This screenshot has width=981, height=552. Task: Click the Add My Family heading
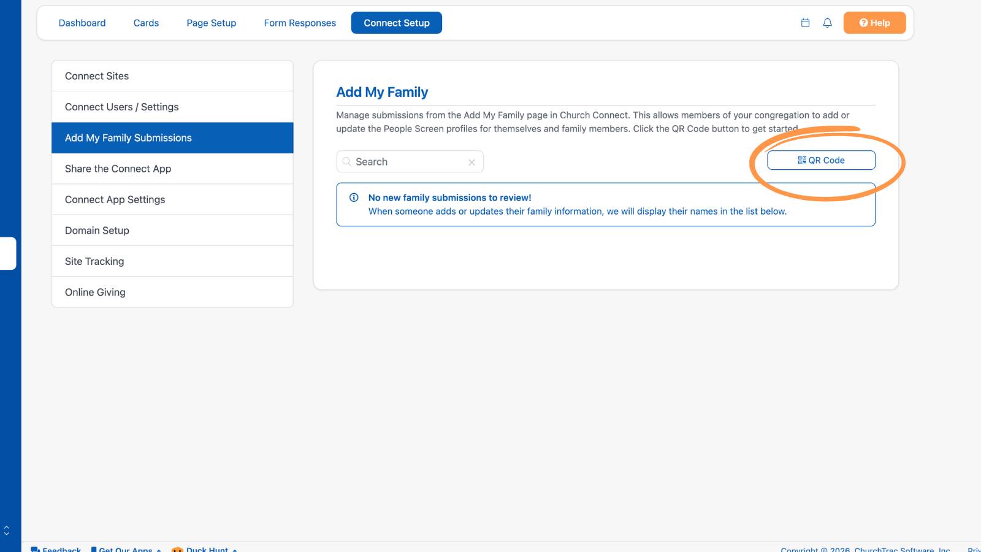pyautogui.click(x=382, y=92)
